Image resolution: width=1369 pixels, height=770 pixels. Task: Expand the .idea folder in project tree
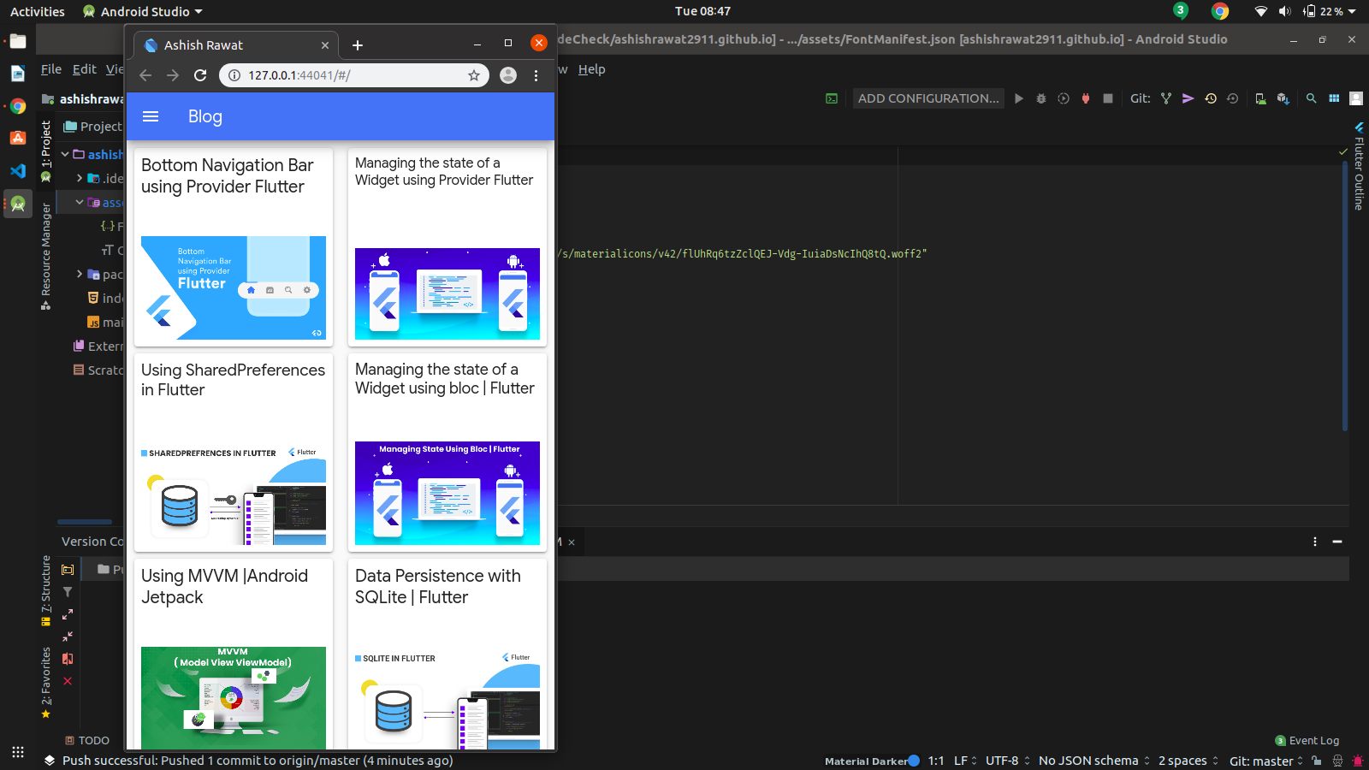click(x=80, y=179)
